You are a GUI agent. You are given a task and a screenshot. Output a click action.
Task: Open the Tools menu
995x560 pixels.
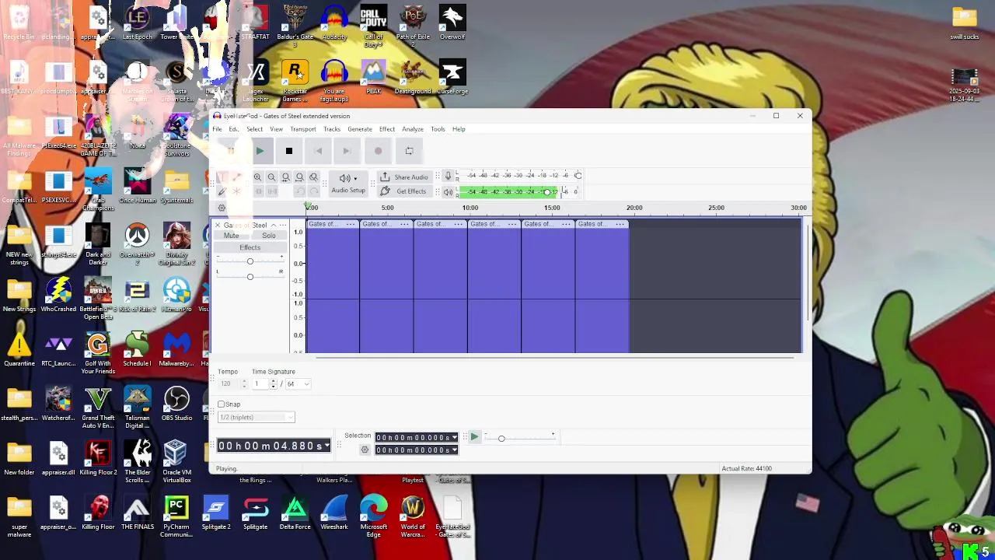click(x=438, y=129)
